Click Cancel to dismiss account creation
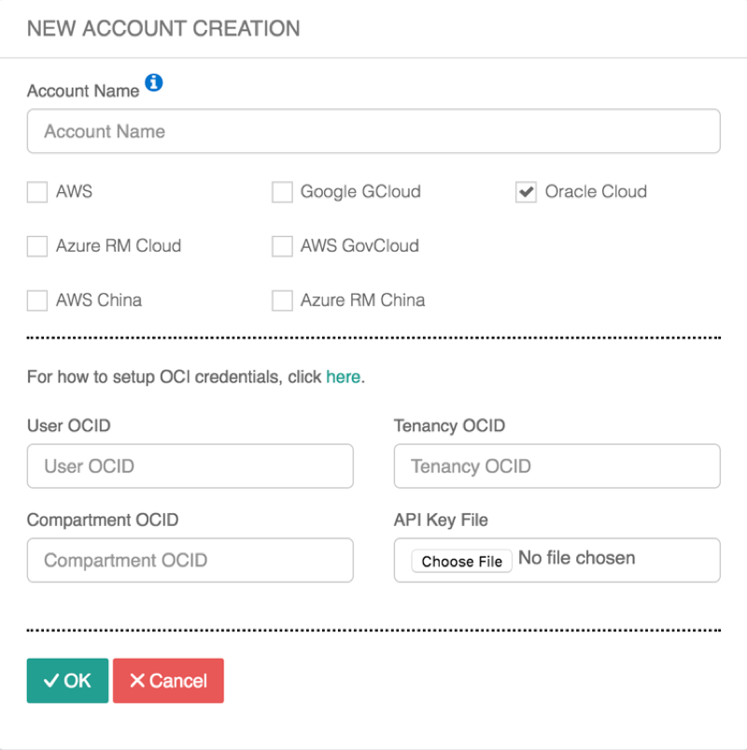 click(x=168, y=680)
